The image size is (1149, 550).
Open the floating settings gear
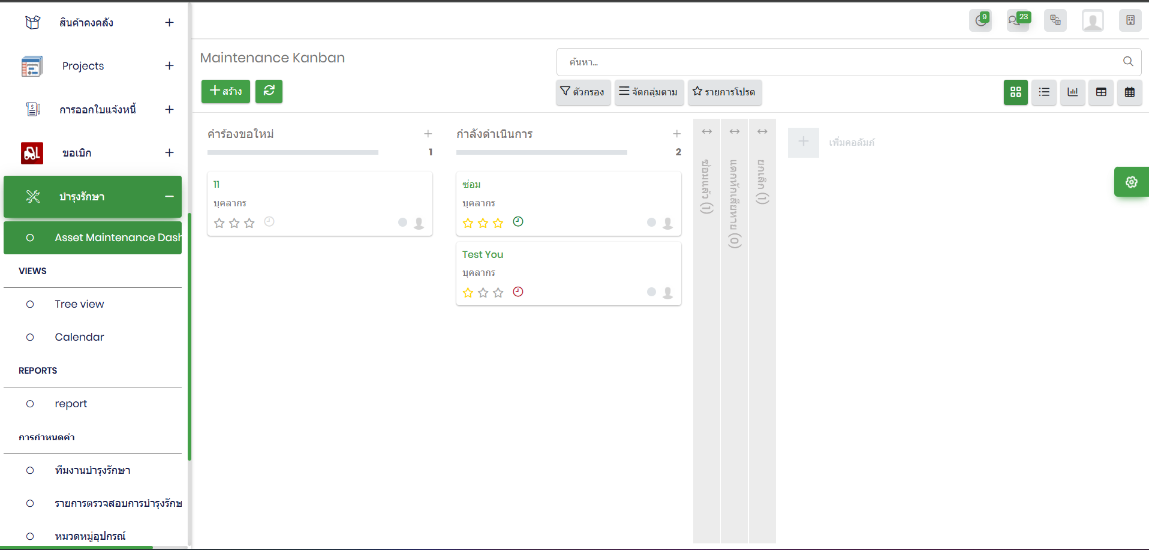point(1131,182)
